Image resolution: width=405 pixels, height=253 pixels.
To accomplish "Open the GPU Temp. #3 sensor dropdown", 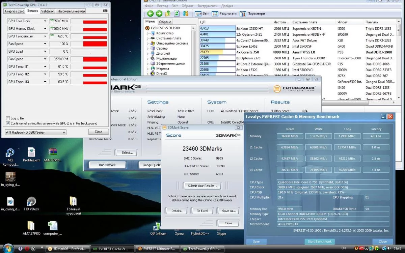I will click(x=45, y=82).
